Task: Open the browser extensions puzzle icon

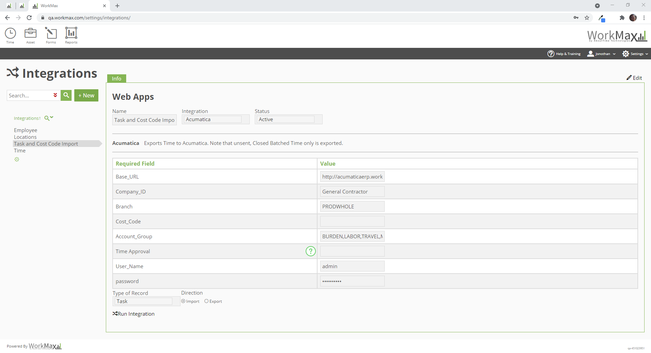Action: click(x=622, y=18)
